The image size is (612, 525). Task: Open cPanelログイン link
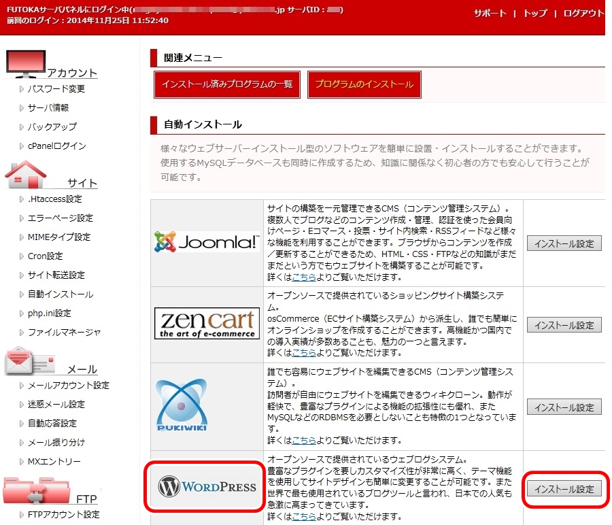click(x=56, y=146)
